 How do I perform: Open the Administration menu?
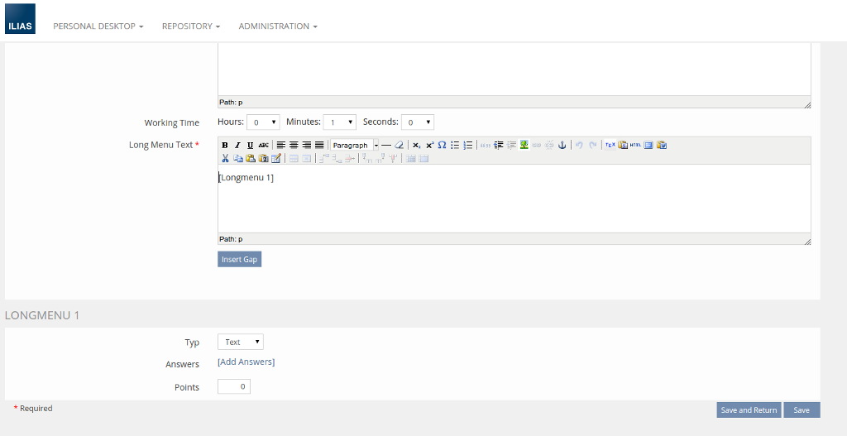[278, 26]
